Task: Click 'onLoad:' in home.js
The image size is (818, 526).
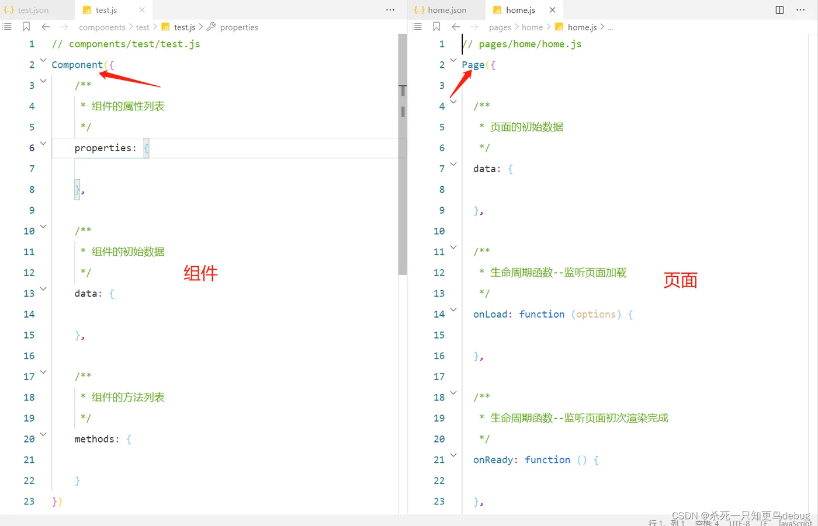Action: point(493,315)
